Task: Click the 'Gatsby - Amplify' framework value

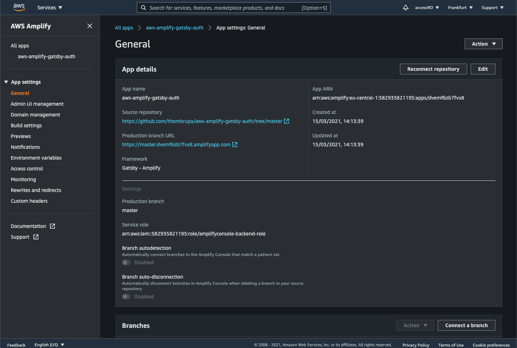Action: click(x=141, y=168)
